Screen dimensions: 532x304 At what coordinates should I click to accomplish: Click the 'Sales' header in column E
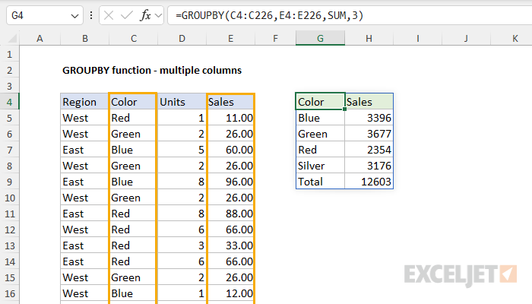click(230, 102)
